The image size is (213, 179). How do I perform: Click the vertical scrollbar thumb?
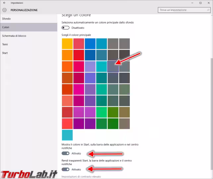click(x=211, y=114)
